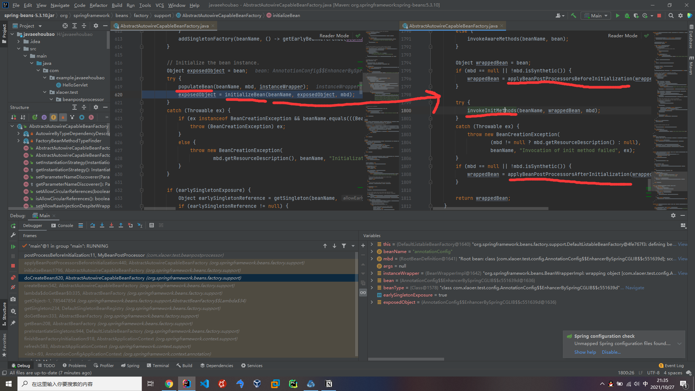Screen dimensions: 695x391
Task: Toggle Show Lambdas pink lambda icon
Action: 91,117
